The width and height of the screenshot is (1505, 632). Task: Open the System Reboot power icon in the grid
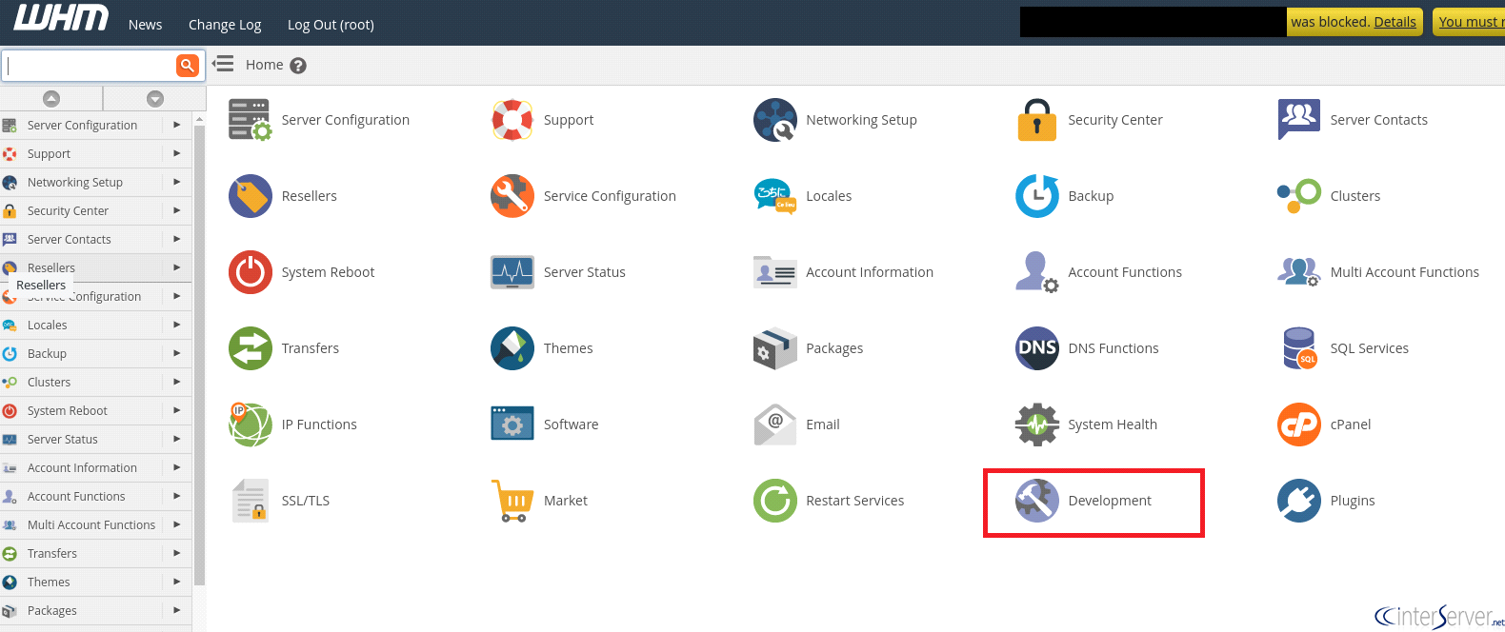(251, 272)
